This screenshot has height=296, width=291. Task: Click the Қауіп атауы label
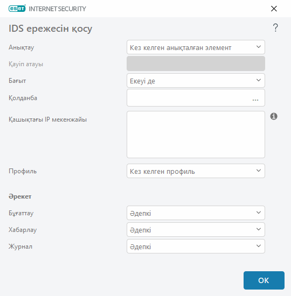[x=26, y=64]
